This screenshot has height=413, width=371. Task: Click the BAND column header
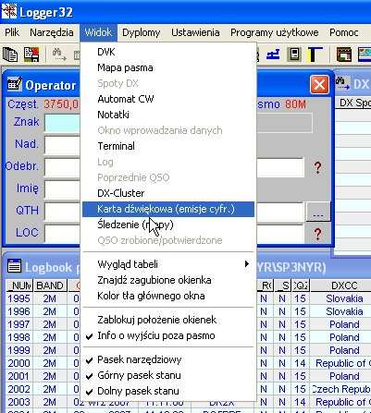[50, 285]
